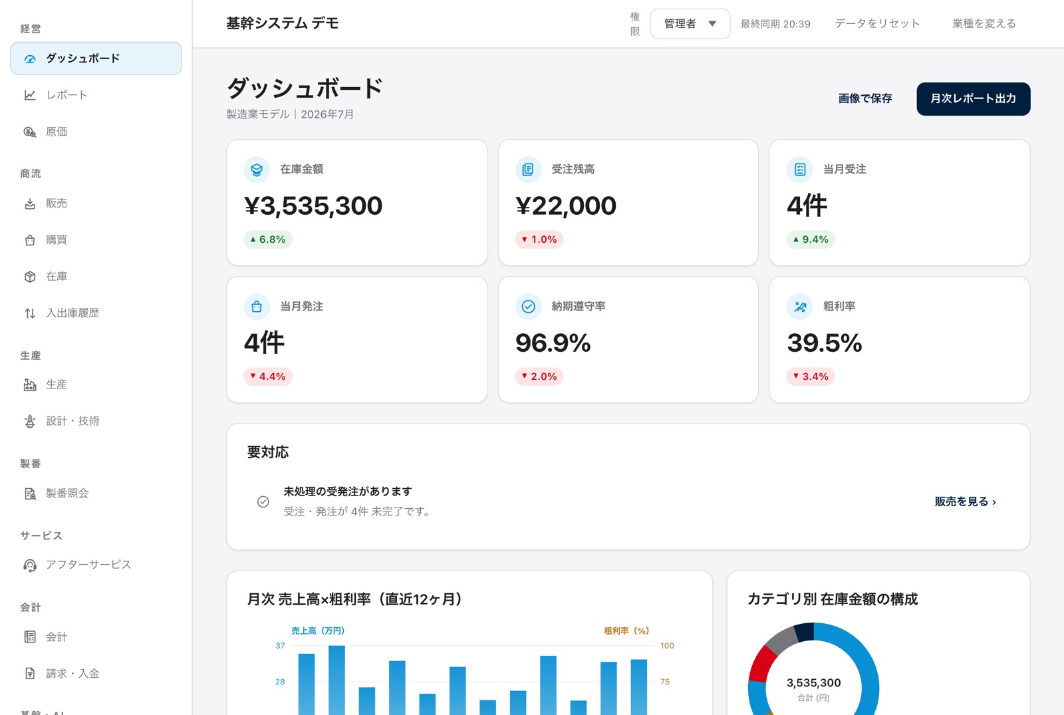Go to the 生産 sidebar entry
Viewport: 1064px width, 715px height.
(x=96, y=384)
